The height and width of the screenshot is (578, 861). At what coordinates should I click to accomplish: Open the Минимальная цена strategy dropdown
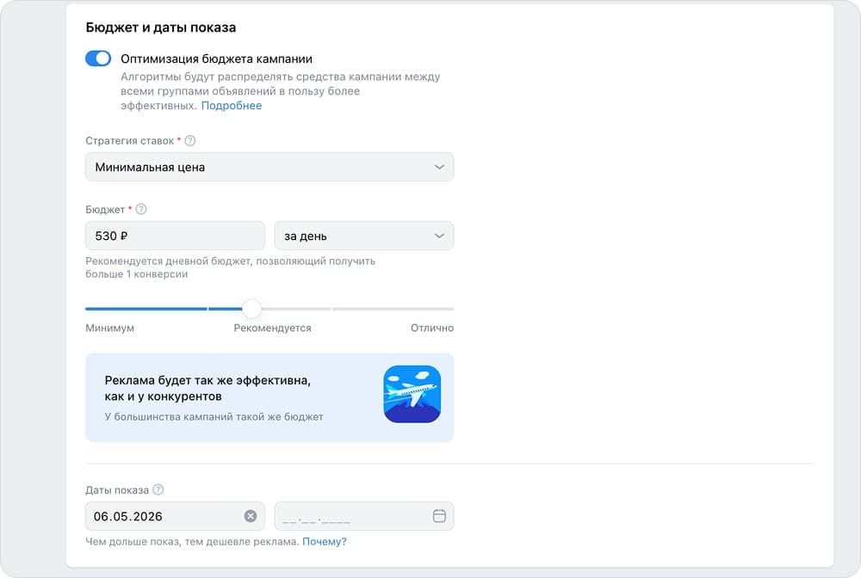tap(269, 167)
